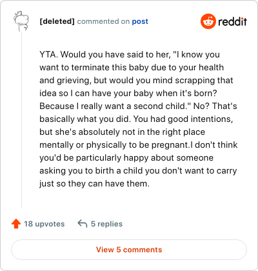
Task: Click the line "want to terminate this baby"
Action: pos(132,68)
